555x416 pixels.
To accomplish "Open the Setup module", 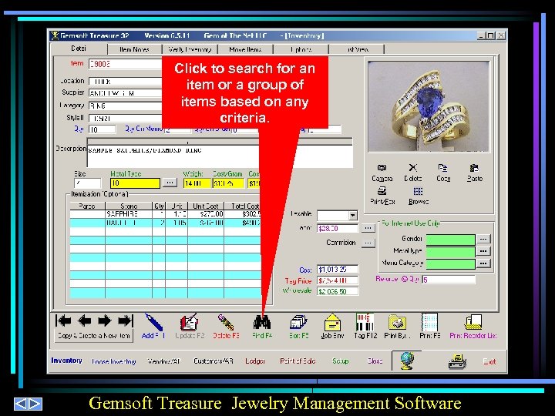I will tap(341, 361).
